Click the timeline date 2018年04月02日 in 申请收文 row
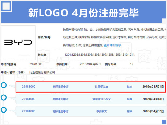167x125 pixels. pos(153,111)
